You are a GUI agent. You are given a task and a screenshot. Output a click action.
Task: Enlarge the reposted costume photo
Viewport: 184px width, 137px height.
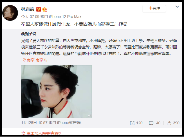coord(56,91)
